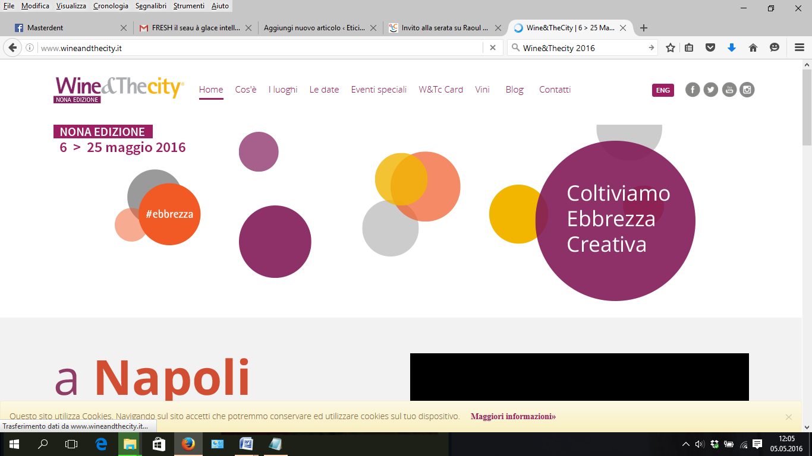Open the downloads arrow icon
The height and width of the screenshot is (456, 812).
coord(732,48)
